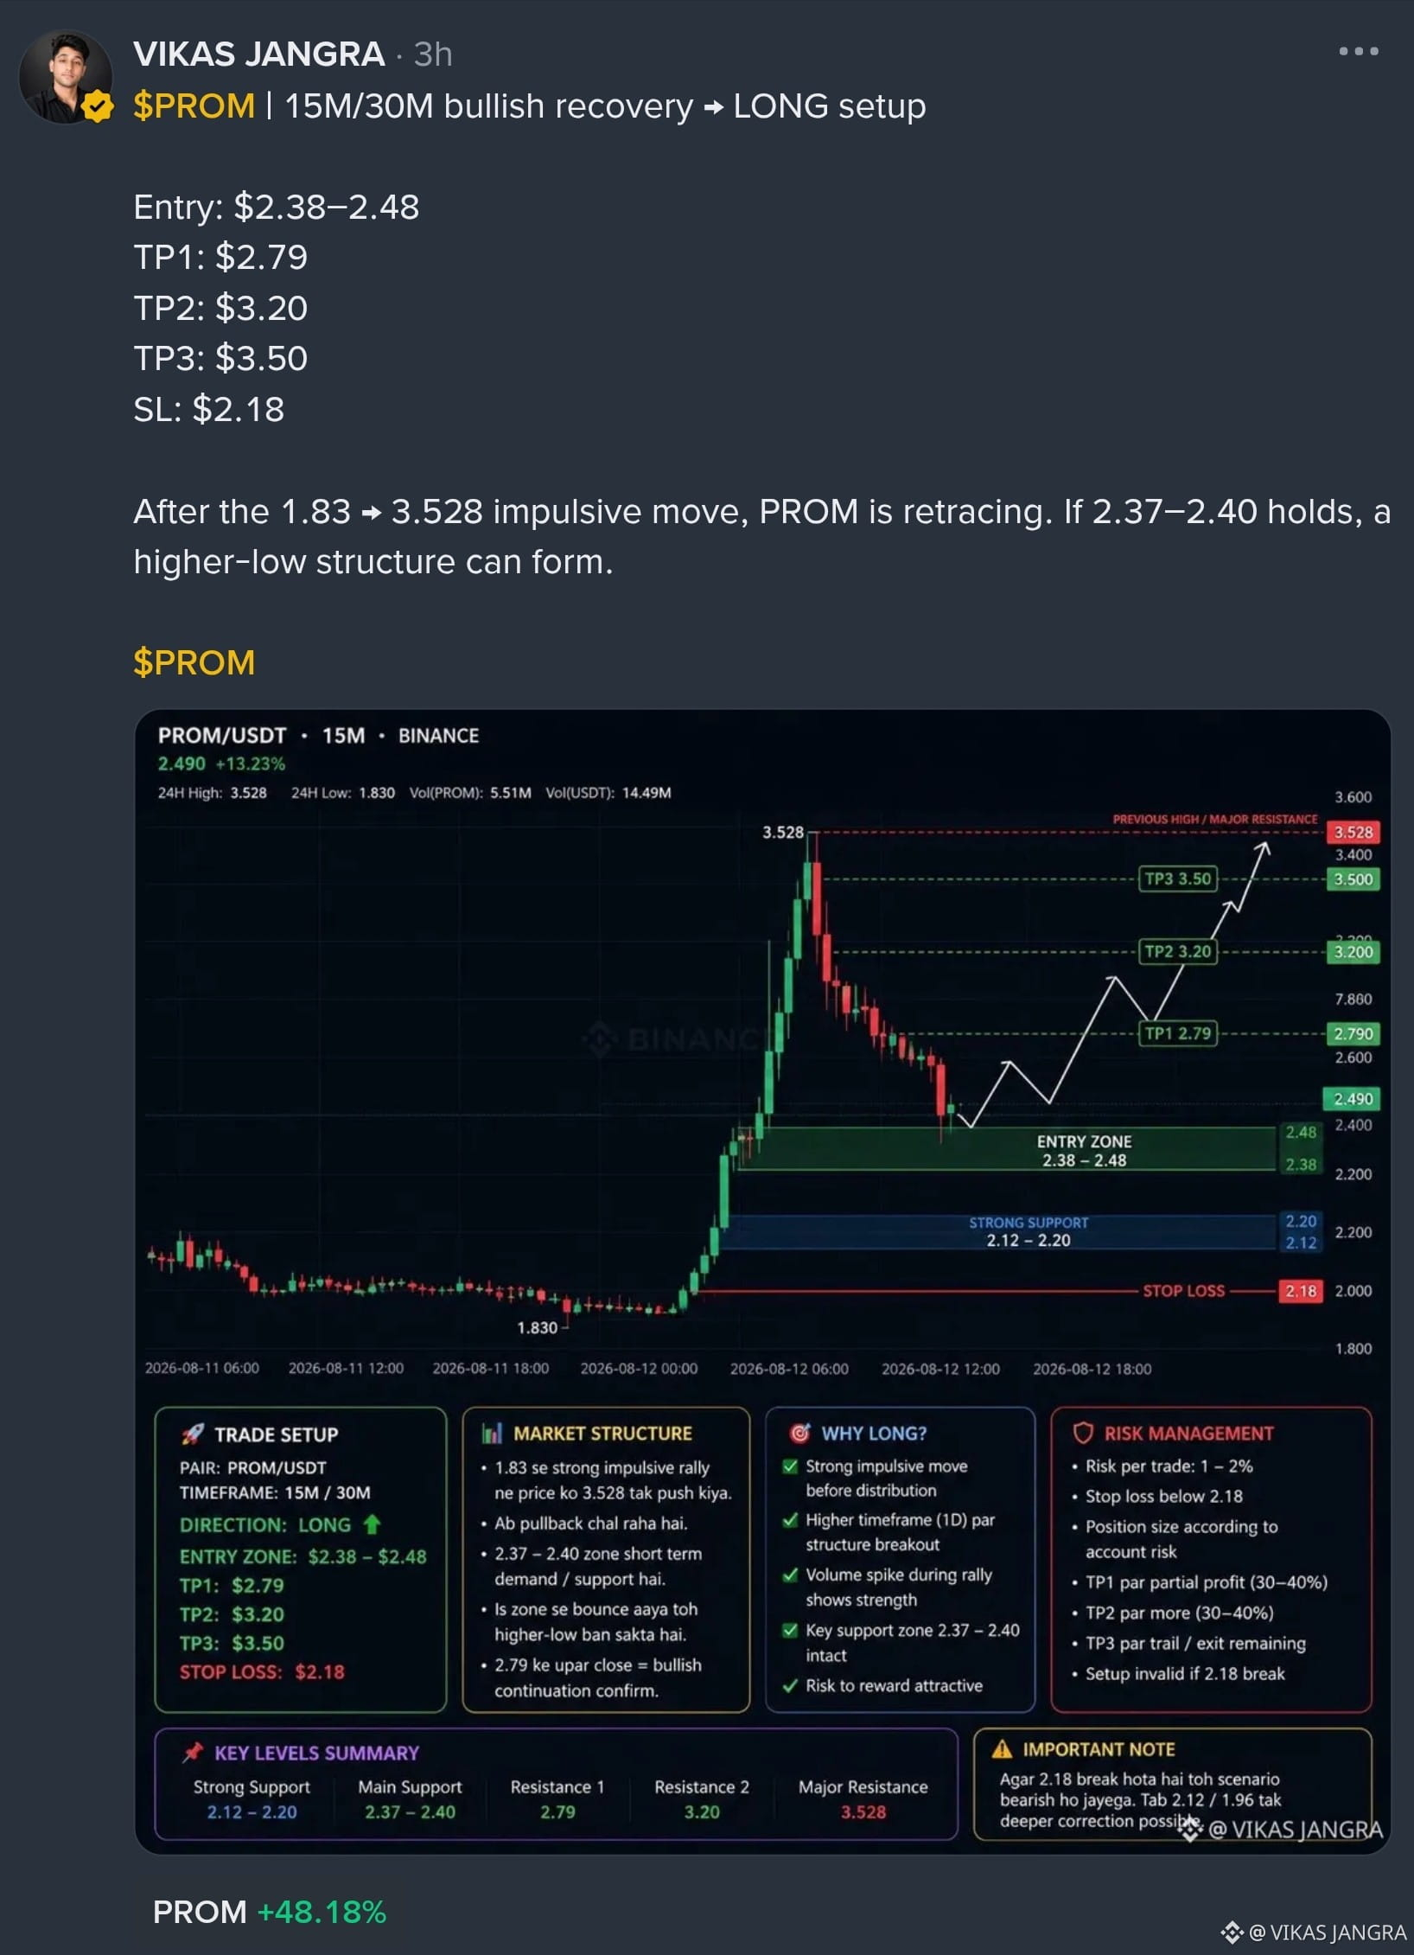Click the shield icon beside RISK MANAGEMENT

tap(1083, 1434)
